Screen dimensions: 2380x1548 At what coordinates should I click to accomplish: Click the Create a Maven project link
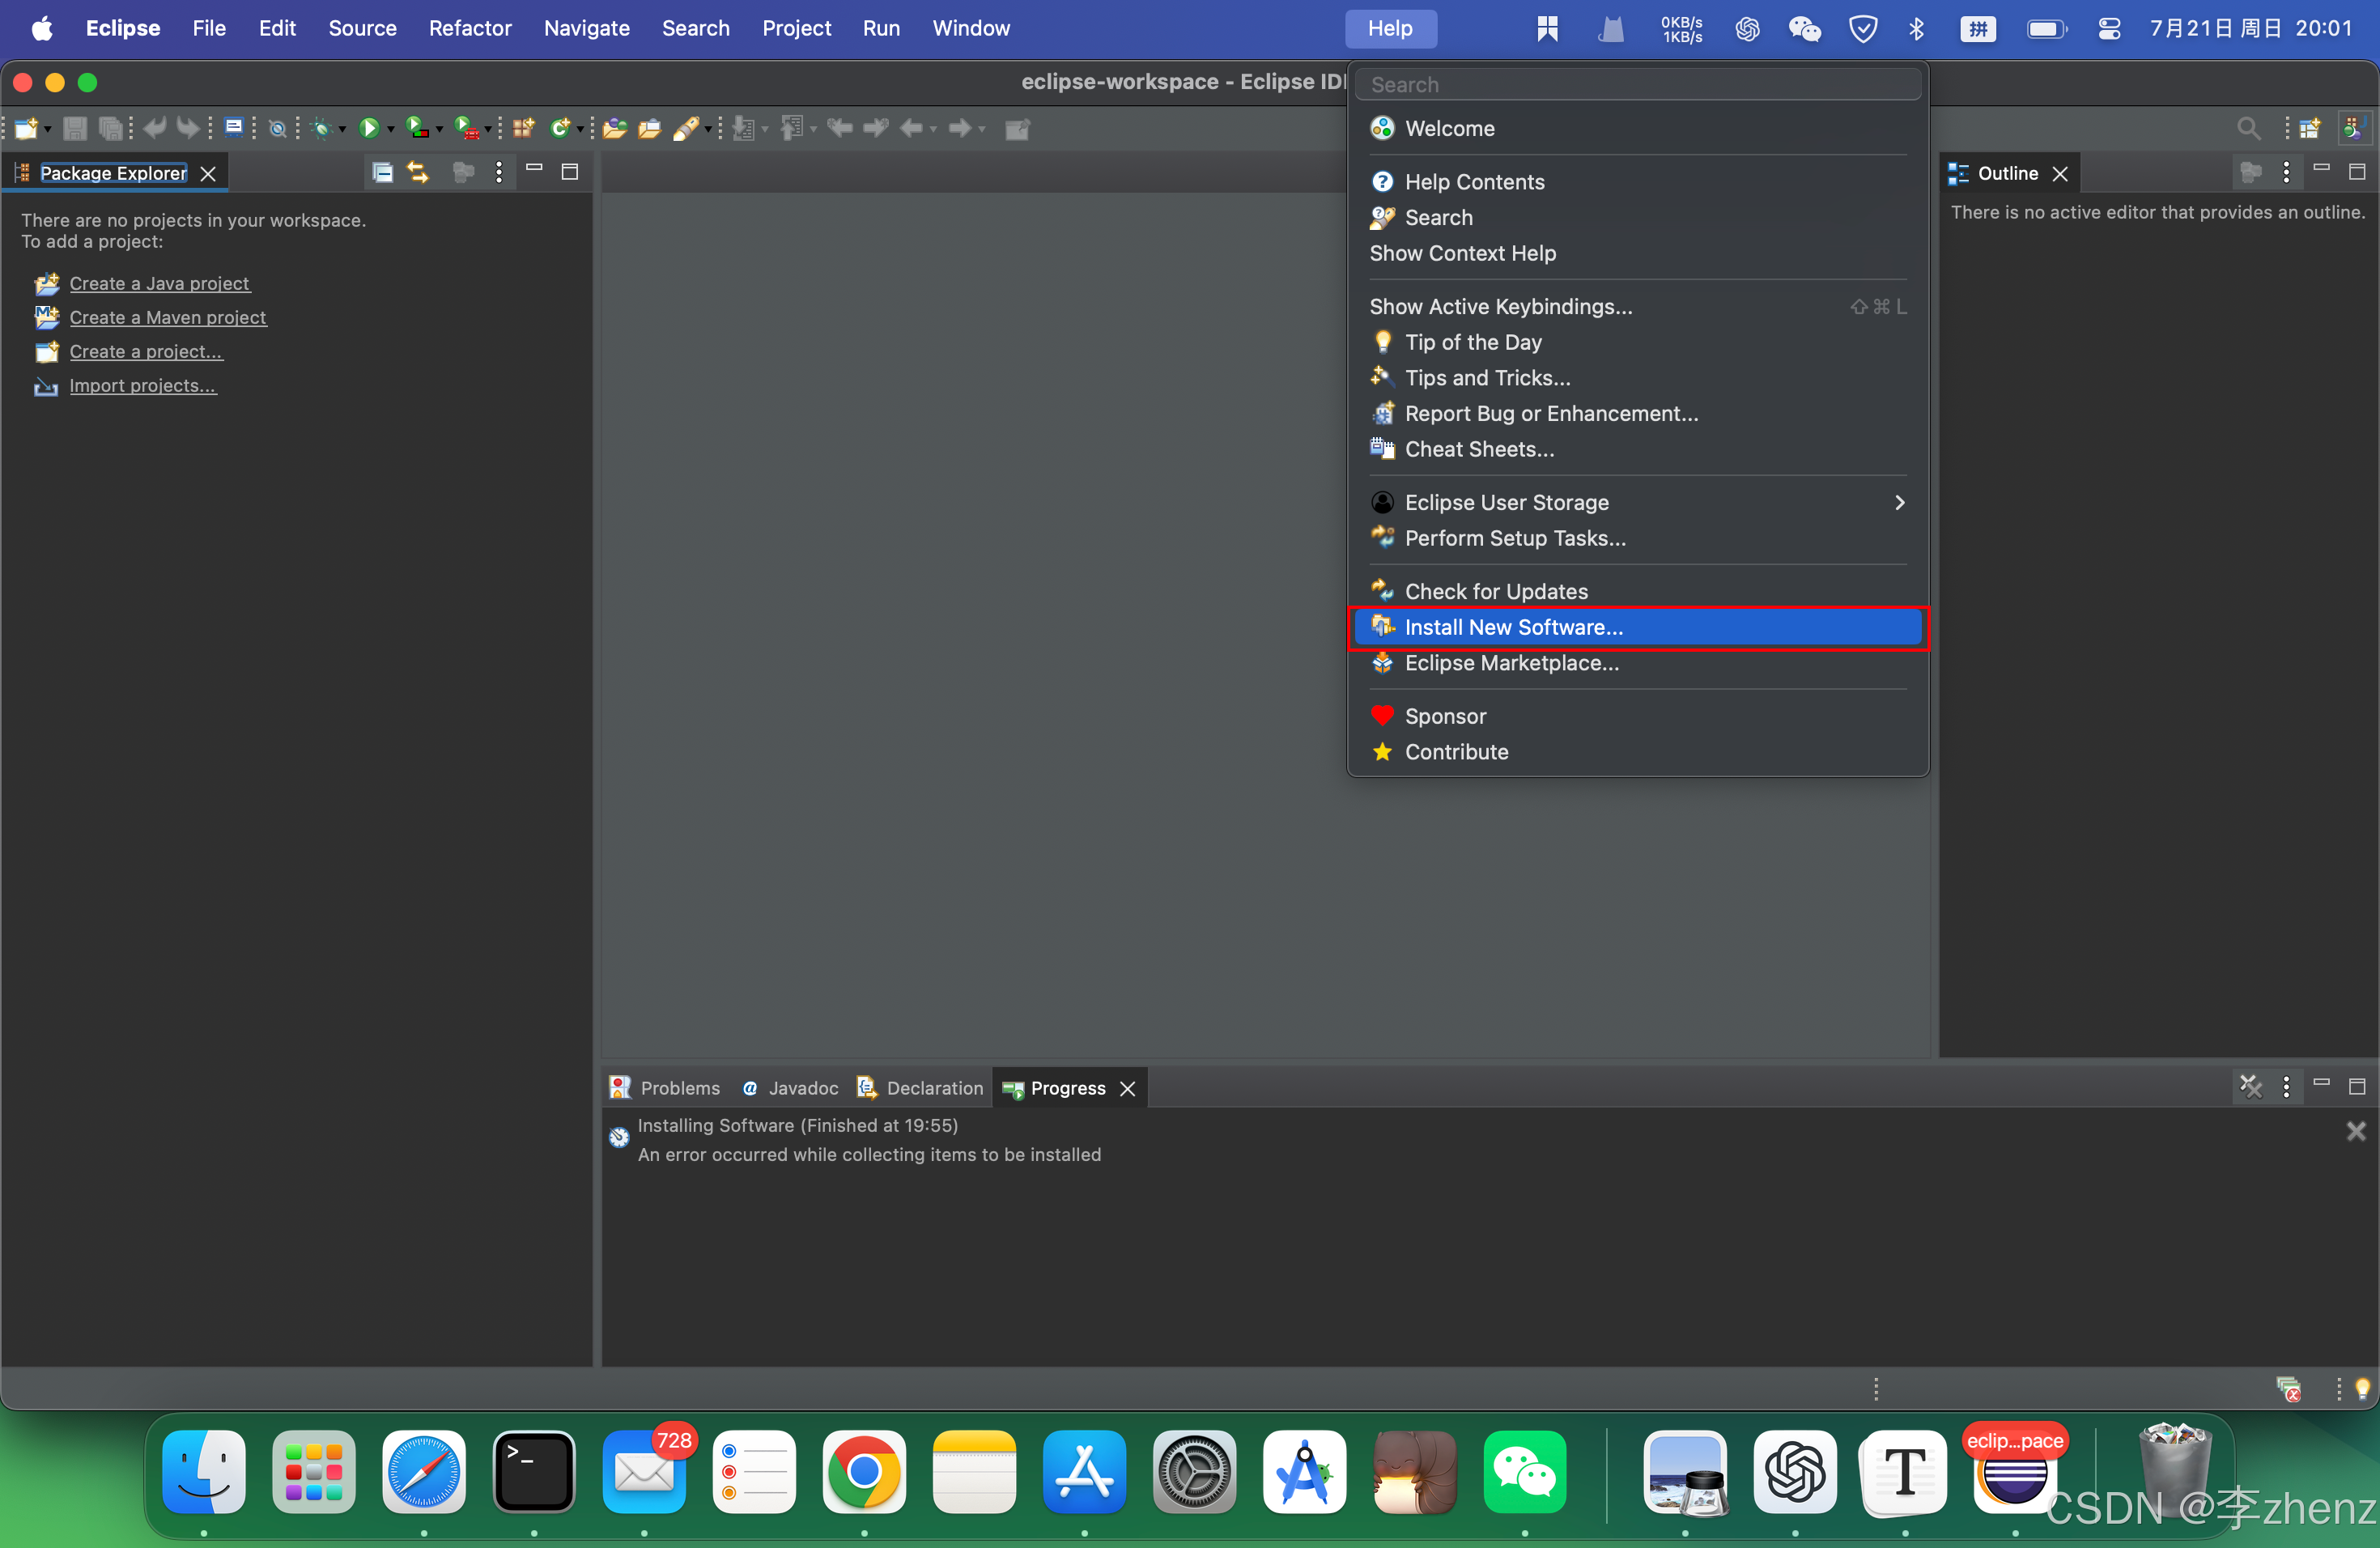[x=167, y=317]
